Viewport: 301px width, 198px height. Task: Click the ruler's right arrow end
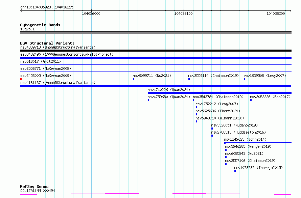[x=291, y=10]
